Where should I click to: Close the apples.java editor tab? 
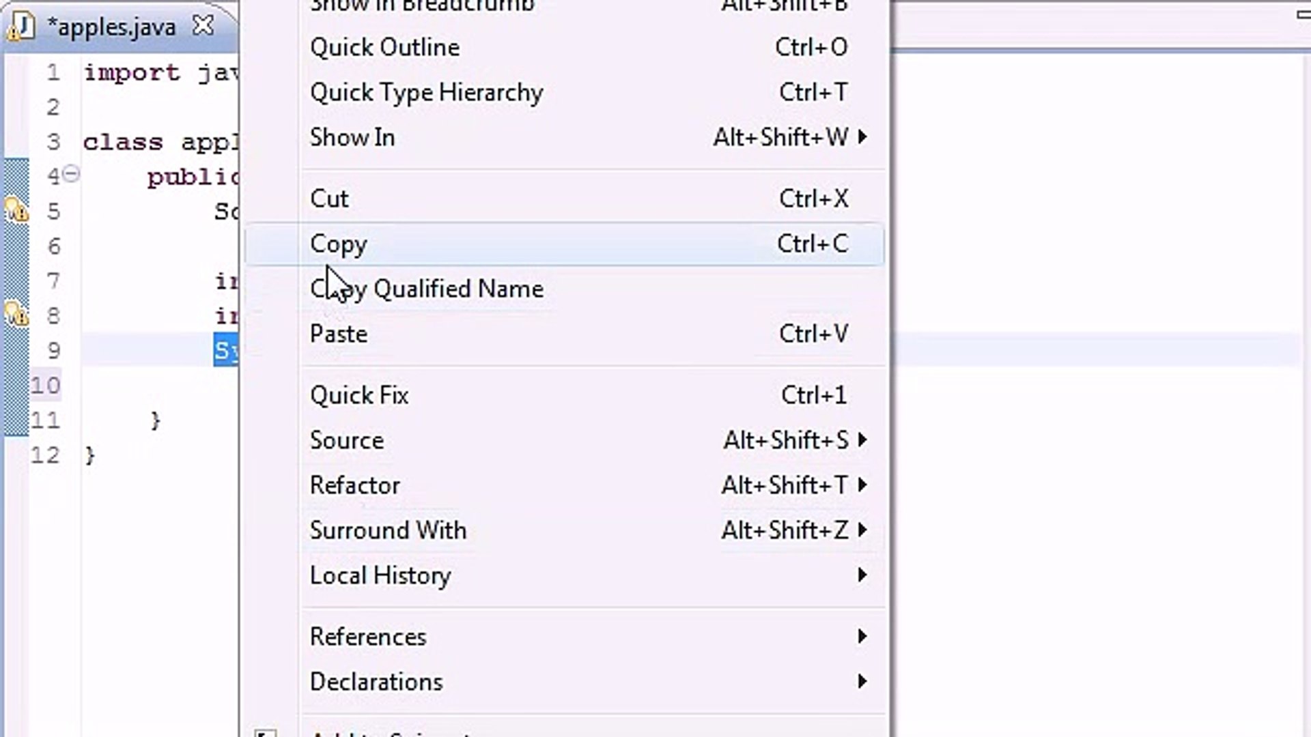[x=203, y=26]
